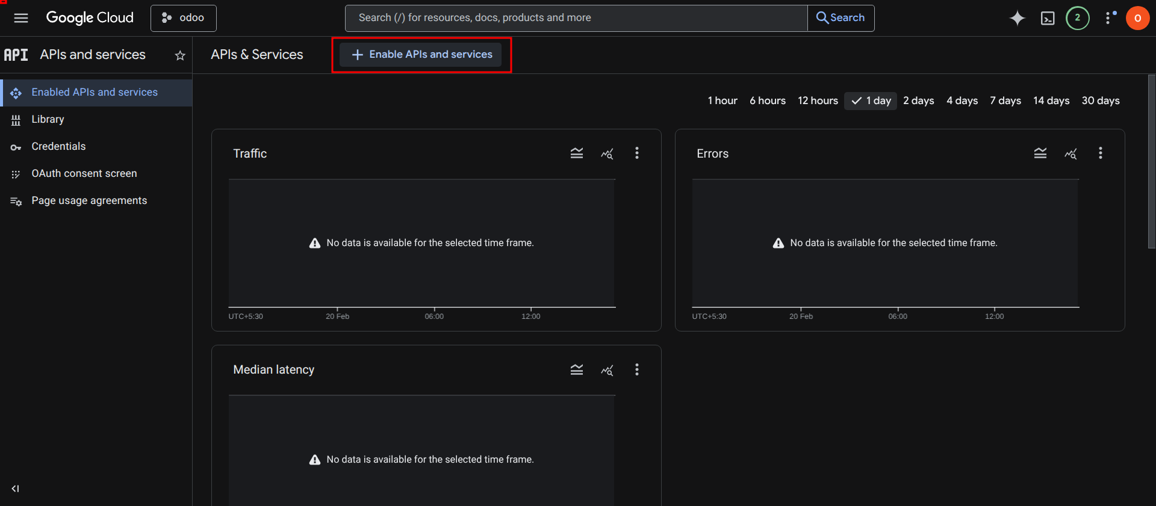The height and width of the screenshot is (506, 1156).
Task: Open Page usage agreements
Action: [x=96, y=201]
